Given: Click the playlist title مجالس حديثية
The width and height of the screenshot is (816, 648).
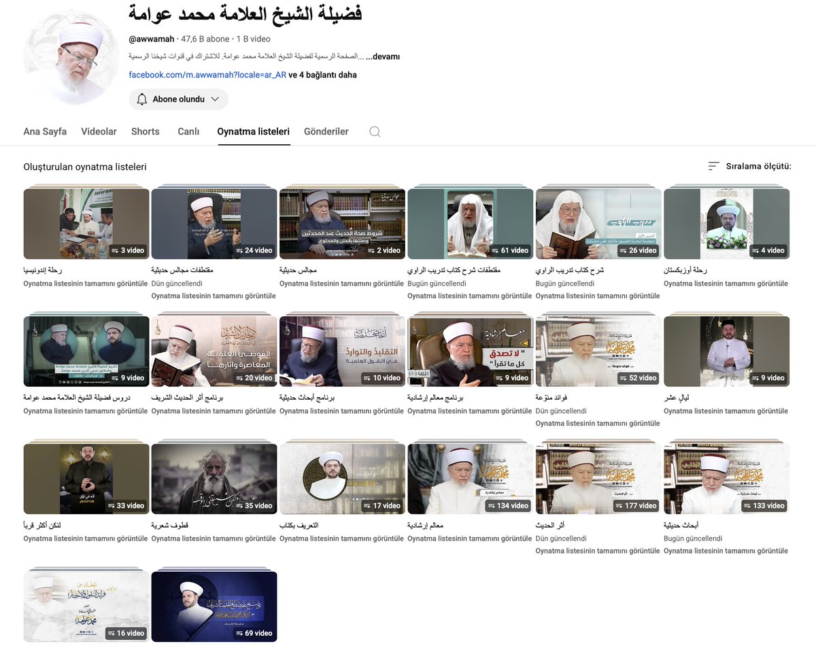Looking at the screenshot, I should [298, 270].
